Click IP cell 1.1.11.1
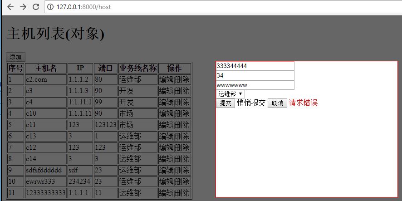402x201 pixels. click(x=80, y=102)
